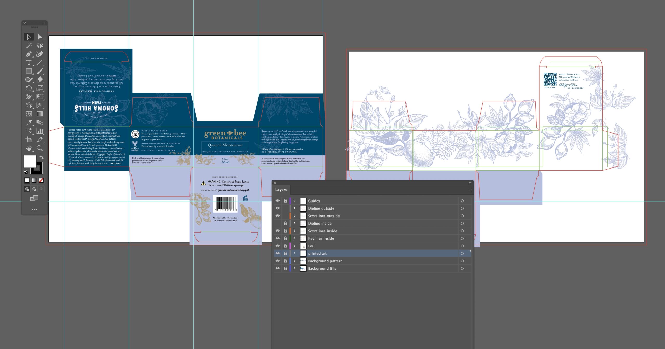Collapse the toolbar using double arrows
665x349 pixels.
tap(43, 23)
